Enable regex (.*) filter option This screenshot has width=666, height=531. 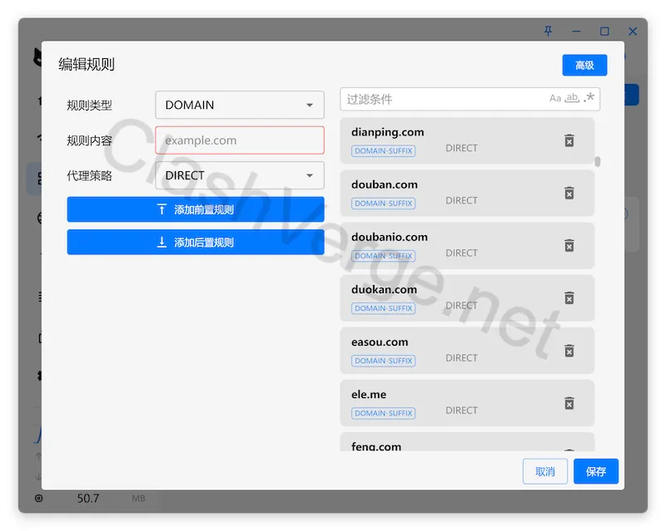click(x=589, y=98)
